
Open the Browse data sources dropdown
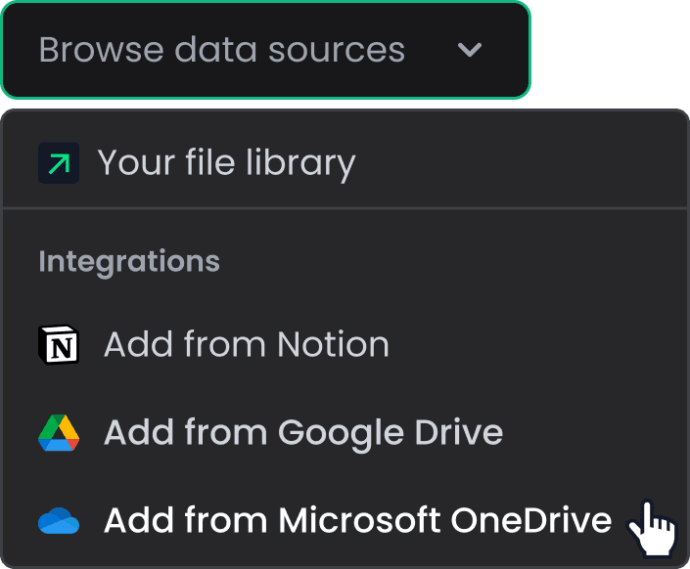pyautogui.click(x=266, y=50)
